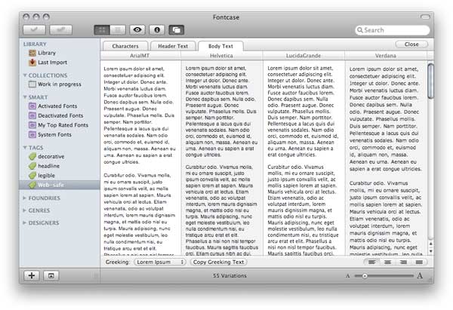Expand the GENRES section

(25, 210)
